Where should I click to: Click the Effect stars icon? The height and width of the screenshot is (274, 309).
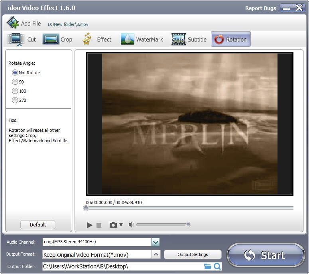point(87,39)
